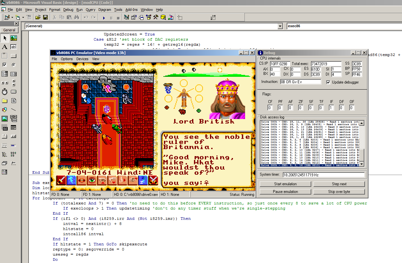Click the Step next button
The height and width of the screenshot is (263, 402).
[x=339, y=184]
